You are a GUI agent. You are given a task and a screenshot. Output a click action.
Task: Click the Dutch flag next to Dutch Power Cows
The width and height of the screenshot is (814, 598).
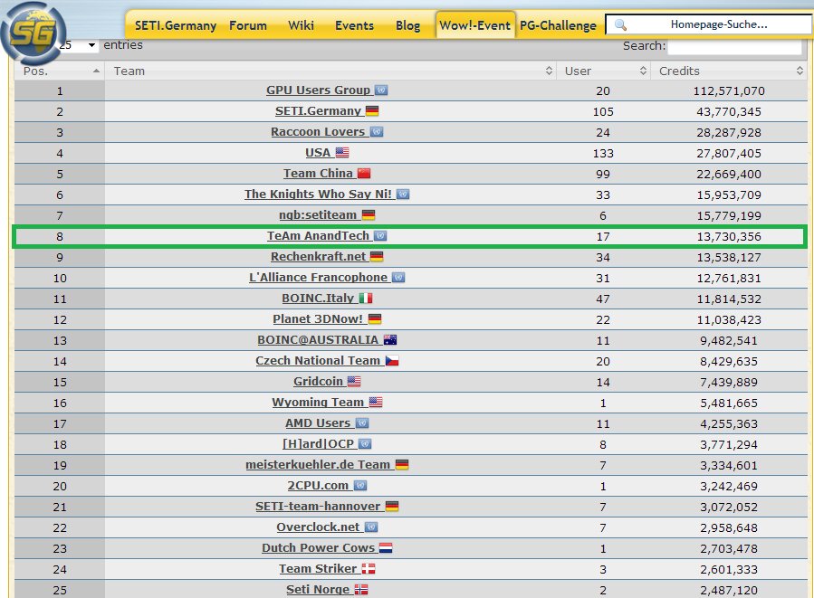click(386, 547)
